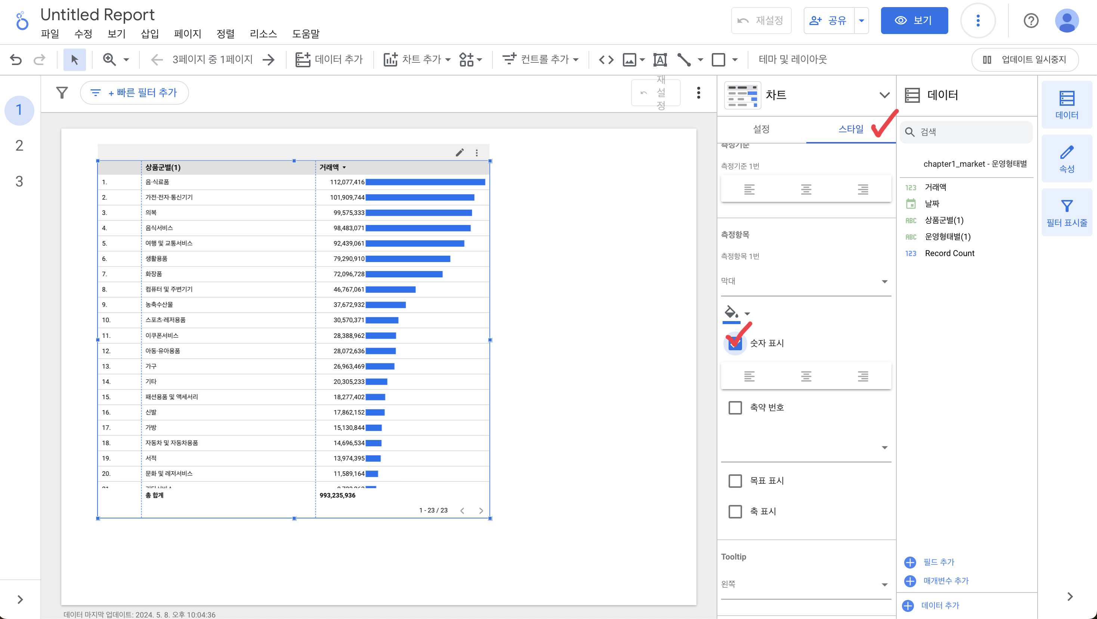This screenshot has width=1097, height=619.
Task: Select the pointer selection mode tool
Action: (x=74, y=60)
